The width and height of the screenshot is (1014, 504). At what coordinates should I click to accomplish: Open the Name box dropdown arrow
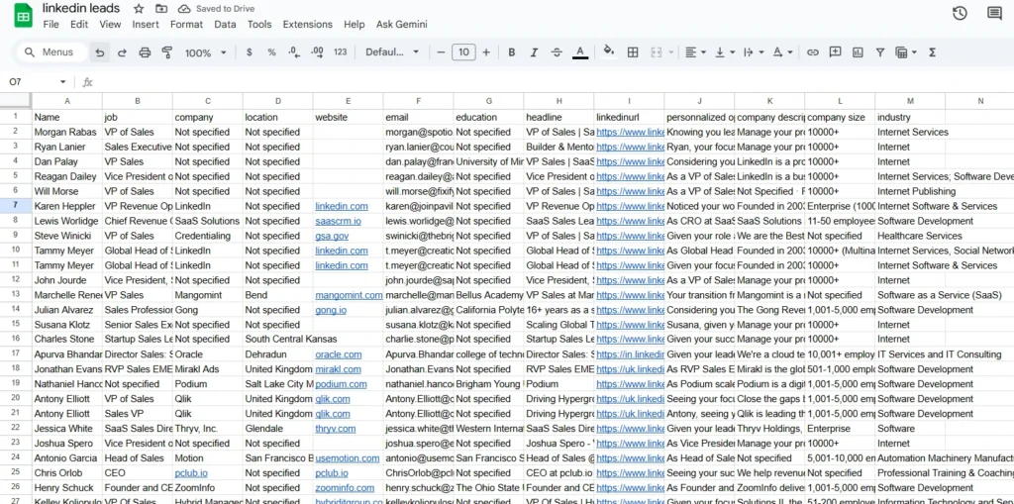tap(62, 82)
